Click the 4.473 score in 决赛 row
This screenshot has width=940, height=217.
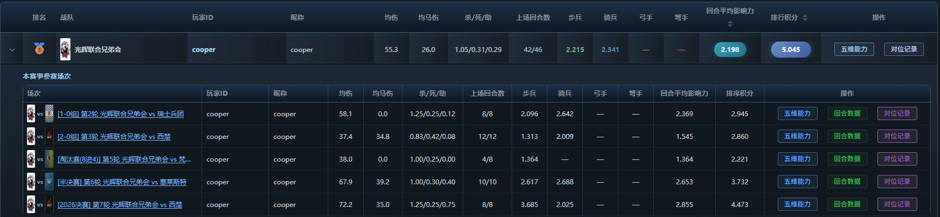(x=740, y=205)
